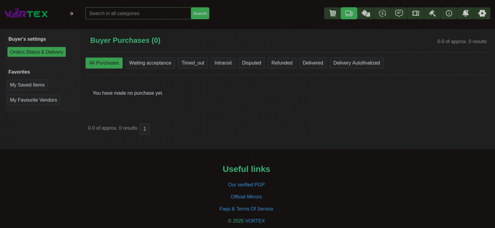Viewport: 495px width, 228px height.
Task: Open Faqs & Terms Of Service link
Action: pyautogui.click(x=246, y=209)
